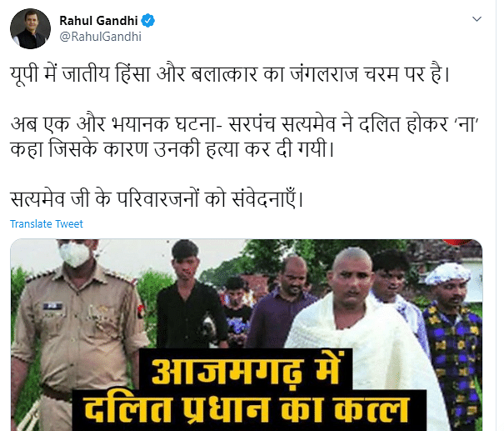Open the Rahul Gandhi display name link
Image resolution: width=504 pixels, height=431 pixels.
(98, 21)
